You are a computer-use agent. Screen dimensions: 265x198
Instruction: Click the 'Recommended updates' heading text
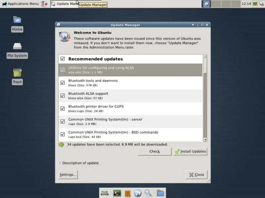click(x=95, y=59)
